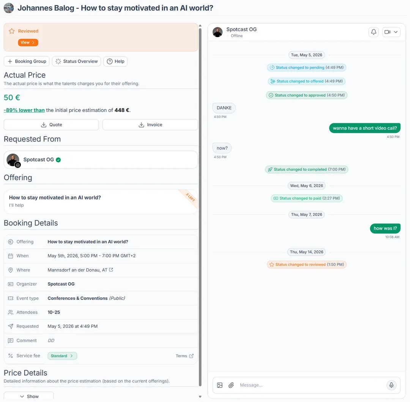Click the ticket icon in Event type row
The height and width of the screenshot is (402, 410).
click(11, 298)
